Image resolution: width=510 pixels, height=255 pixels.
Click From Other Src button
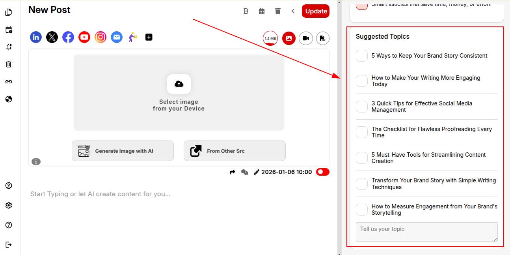235,151
